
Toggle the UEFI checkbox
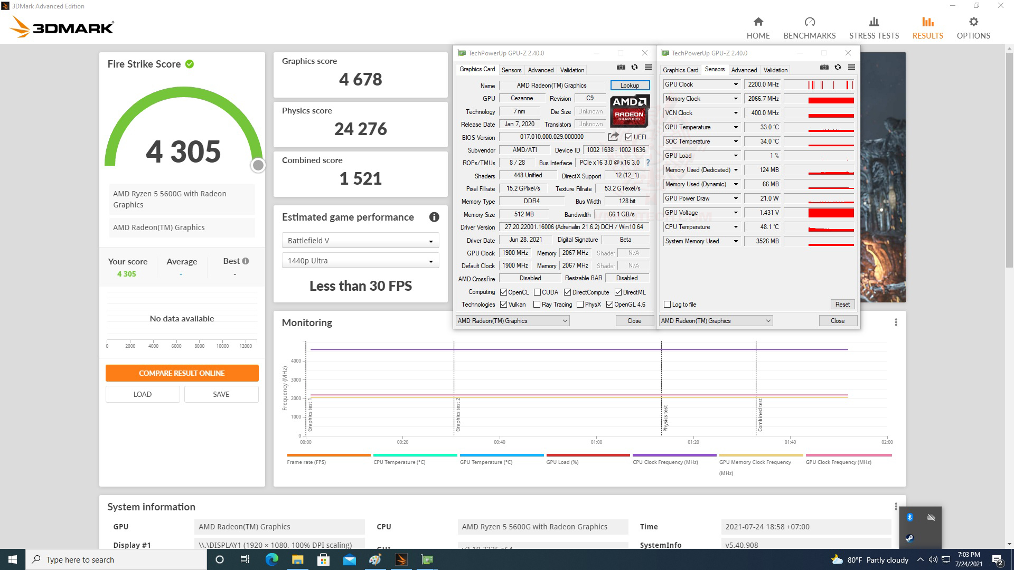point(628,137)
